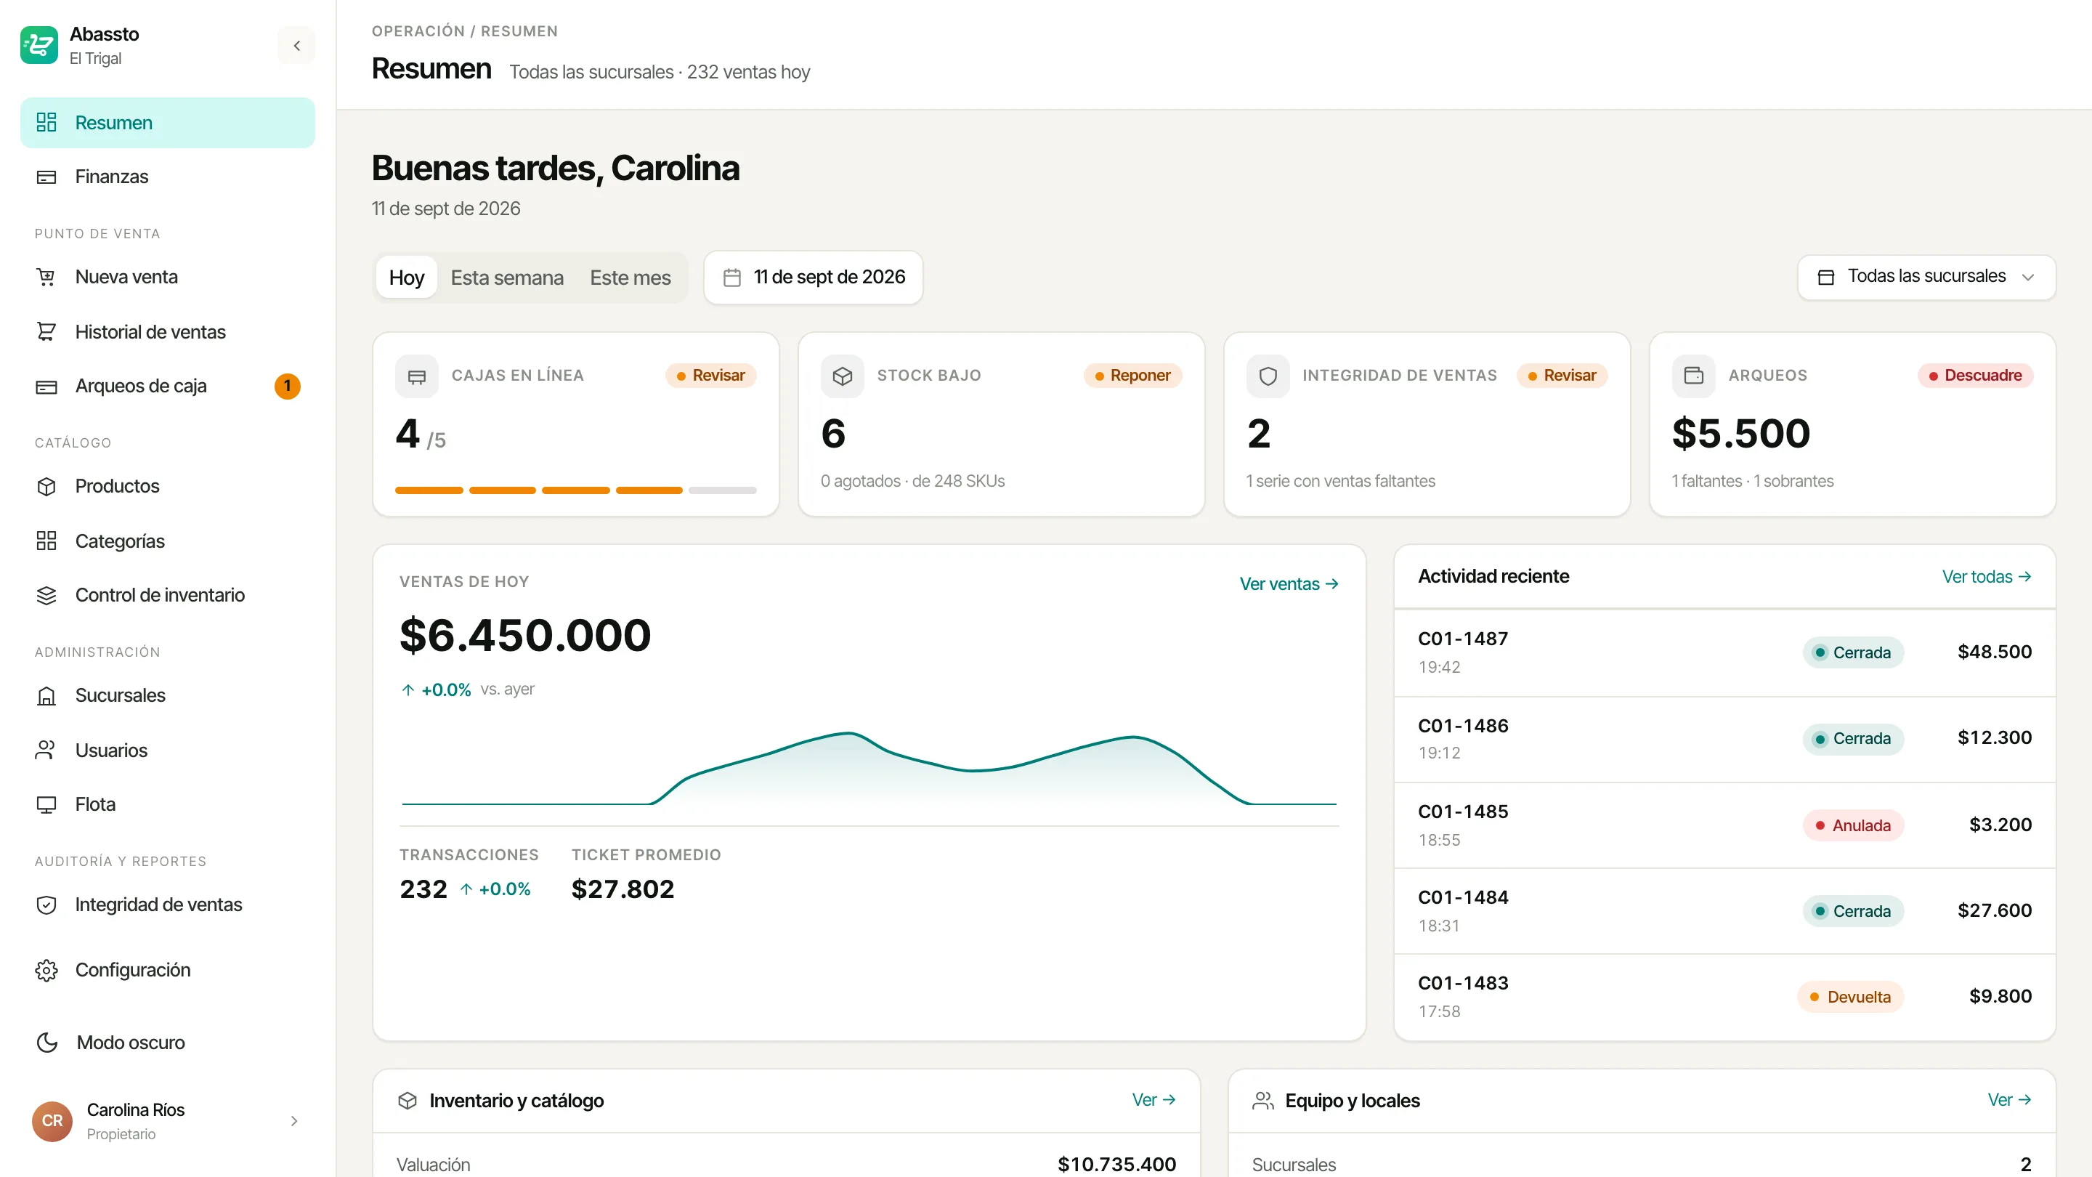Image resolution: width=2092 pixels, height=1177 pixels.
Task: Click the Cajas en línea progress bar
Action: (576, 490)
